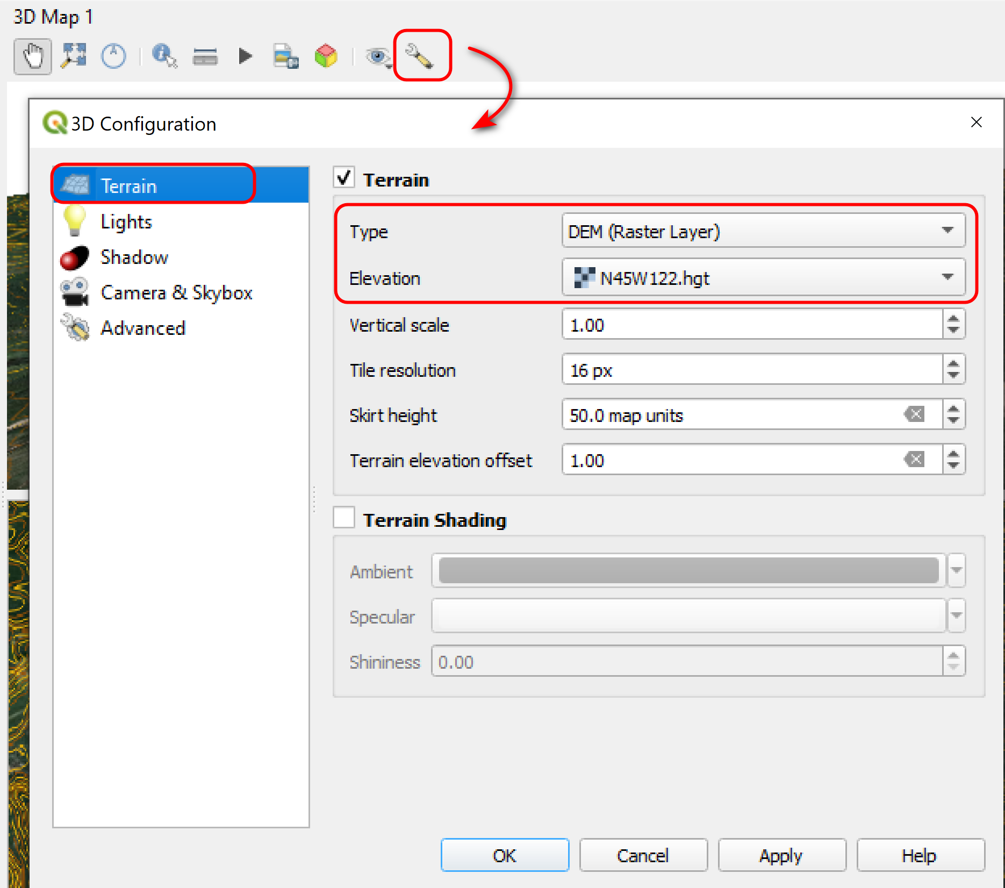1005x888 pixels.
Task: Select the identify tool on the 3D toolbar
Action: pyautogui.click(x=164, y=56)
